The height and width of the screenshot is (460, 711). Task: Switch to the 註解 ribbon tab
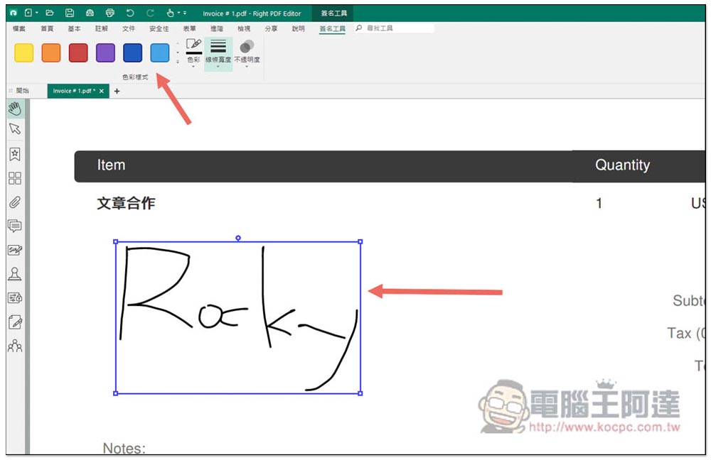[x=101, y=28]
